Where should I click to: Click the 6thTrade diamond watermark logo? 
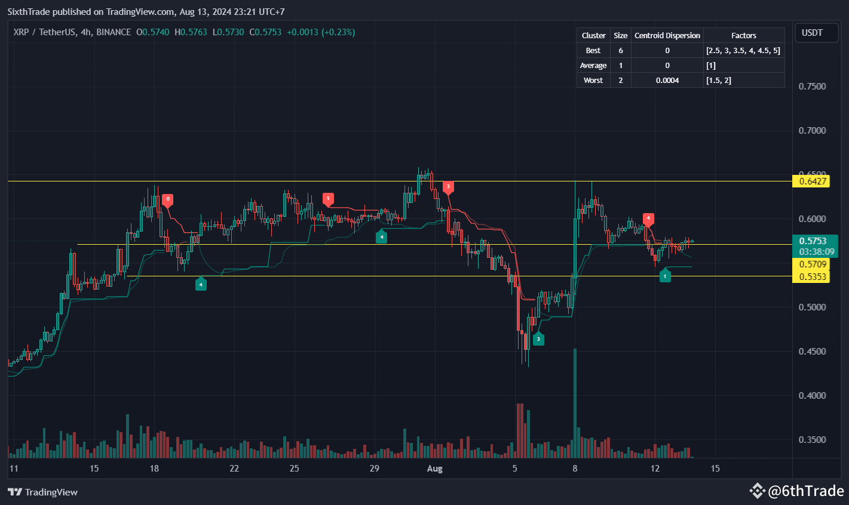[x=757, y=491]
